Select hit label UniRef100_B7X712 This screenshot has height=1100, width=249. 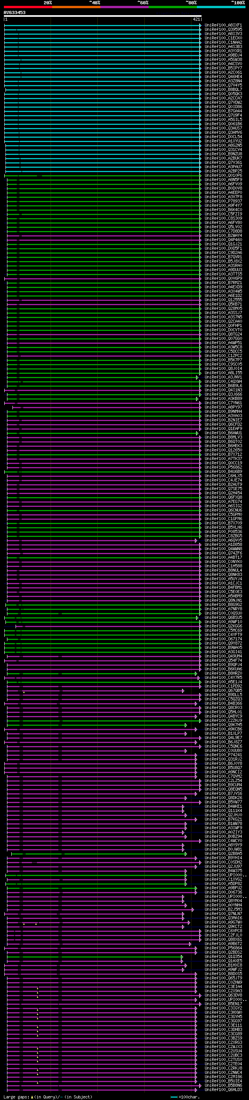click(x=223, y=454)
